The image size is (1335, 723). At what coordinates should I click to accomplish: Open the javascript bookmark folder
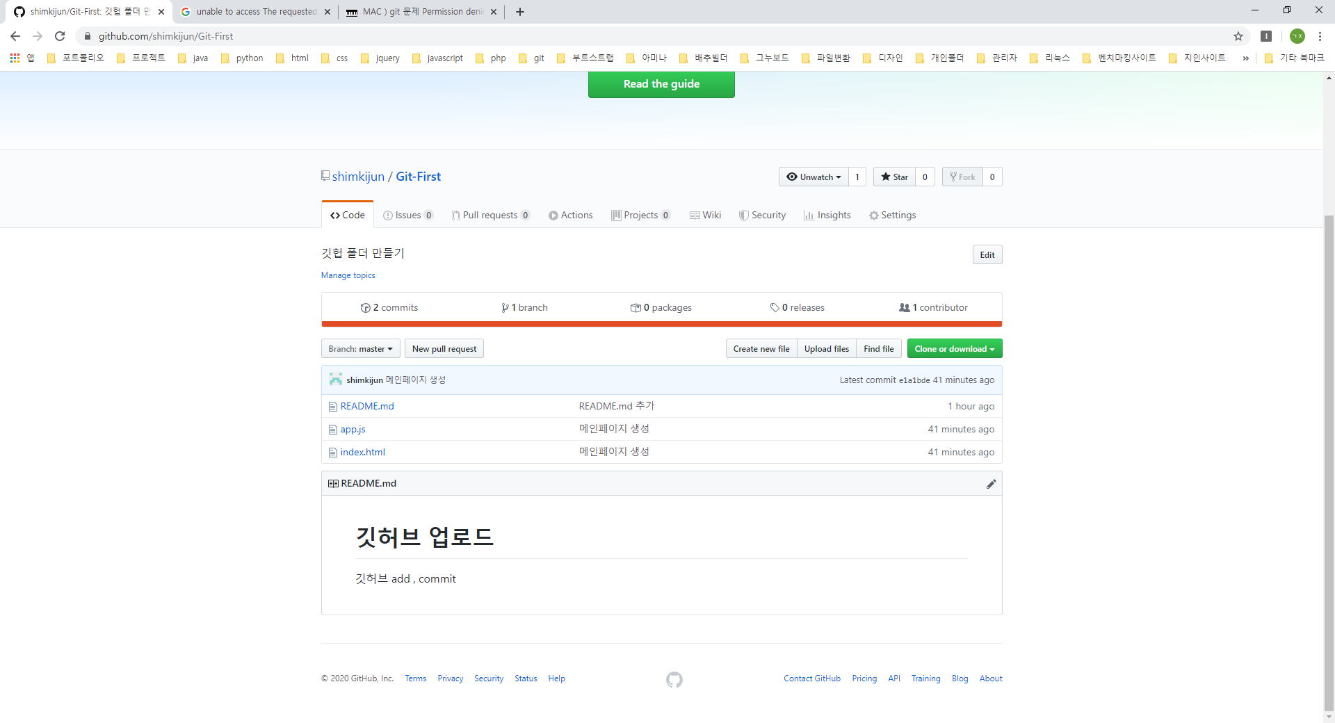click(x=437, y=58)
